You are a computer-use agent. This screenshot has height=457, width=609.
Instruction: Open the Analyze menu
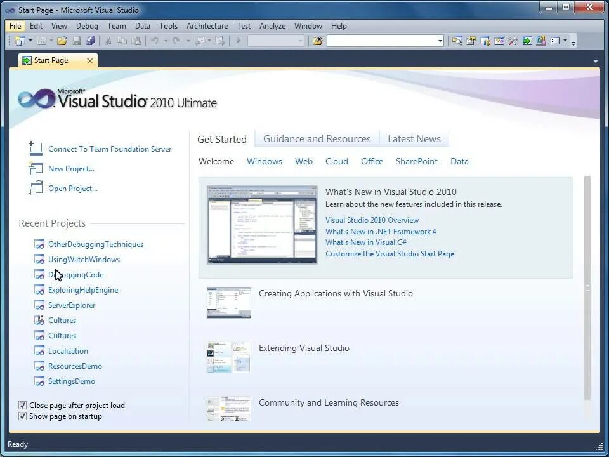pyautogui.click(x=272, y=26)
